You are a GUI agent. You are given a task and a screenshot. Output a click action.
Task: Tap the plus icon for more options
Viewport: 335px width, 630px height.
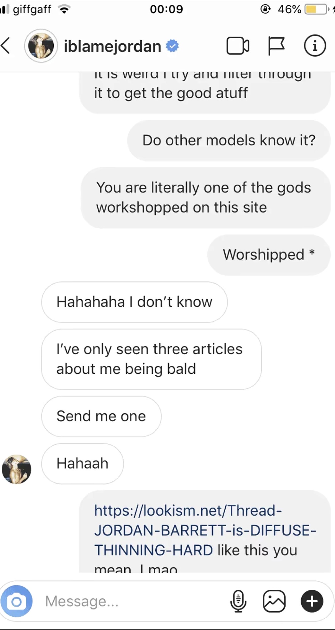(312, 601)
